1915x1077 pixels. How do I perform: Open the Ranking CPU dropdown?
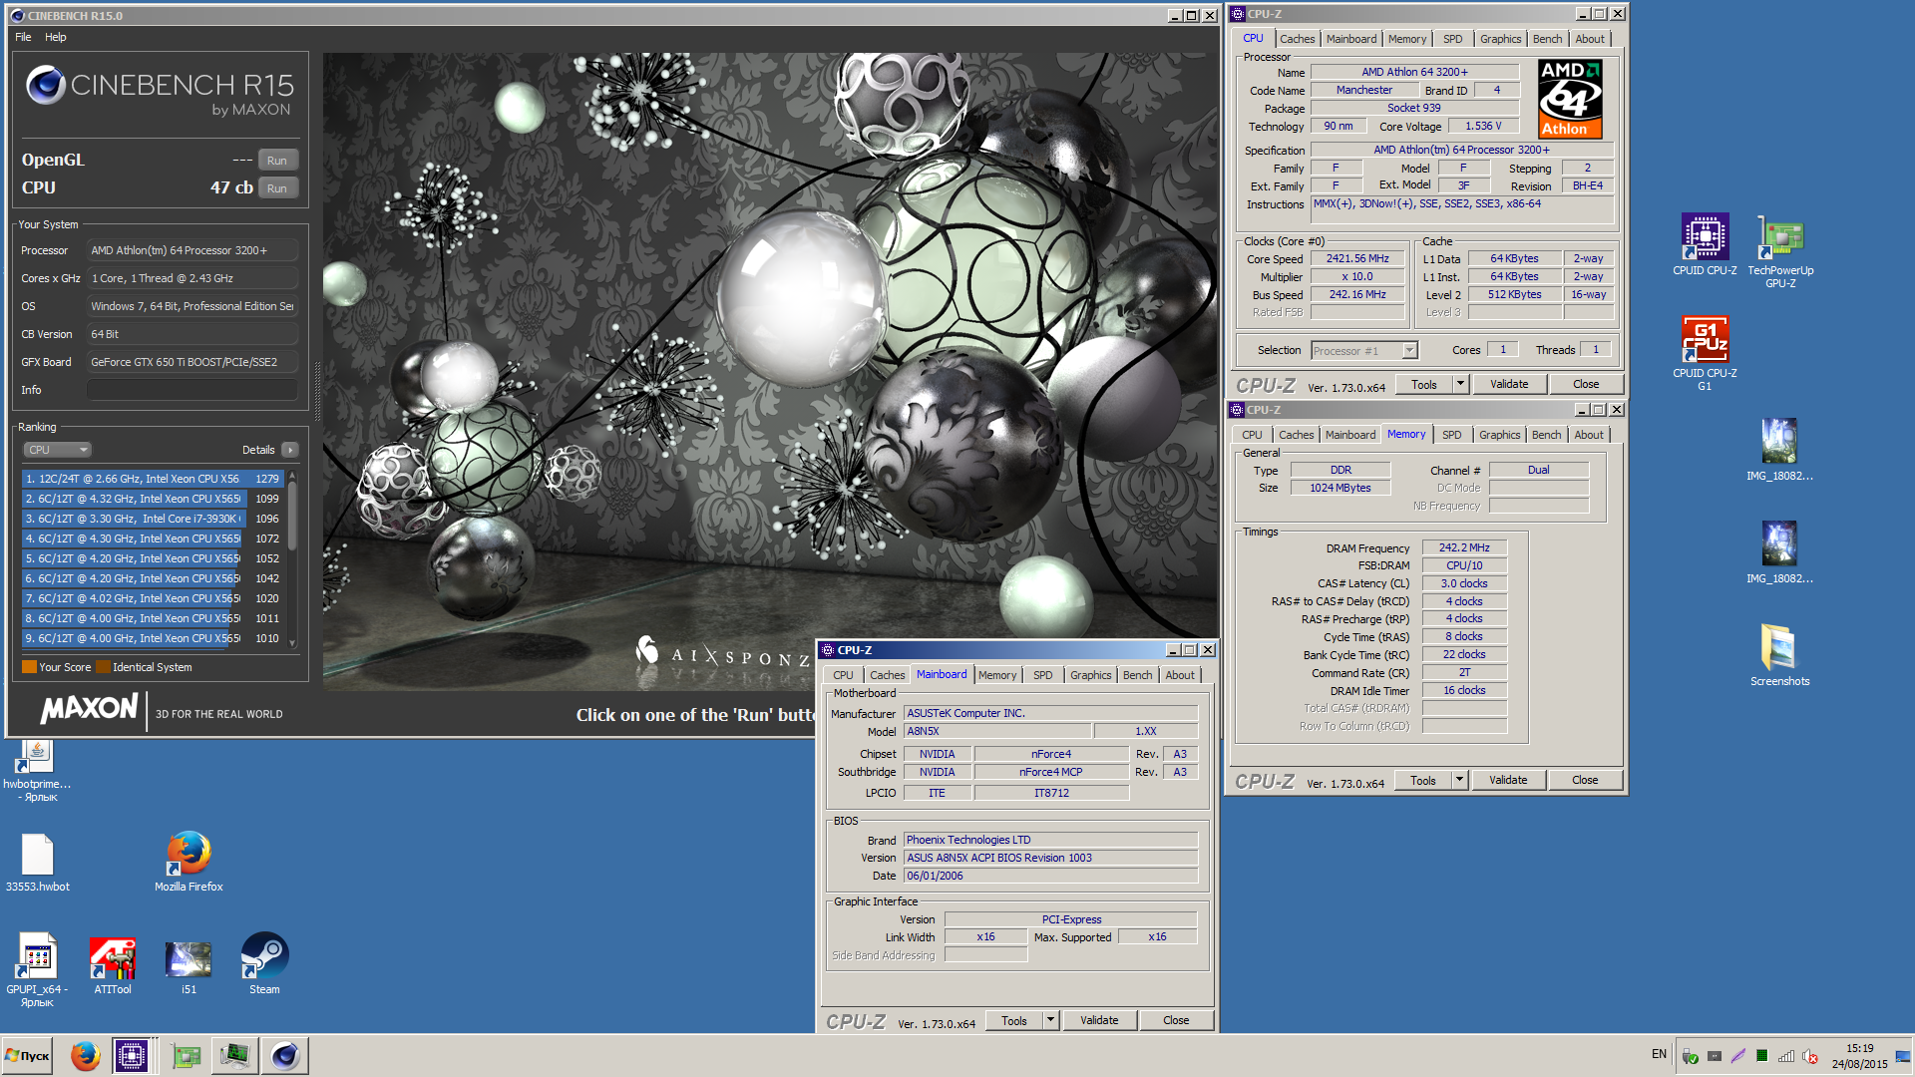57,450
